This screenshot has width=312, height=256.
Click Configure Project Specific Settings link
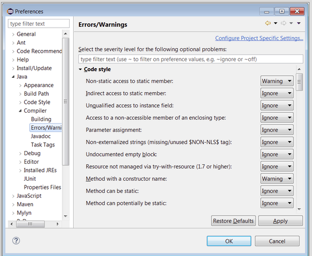259,38
